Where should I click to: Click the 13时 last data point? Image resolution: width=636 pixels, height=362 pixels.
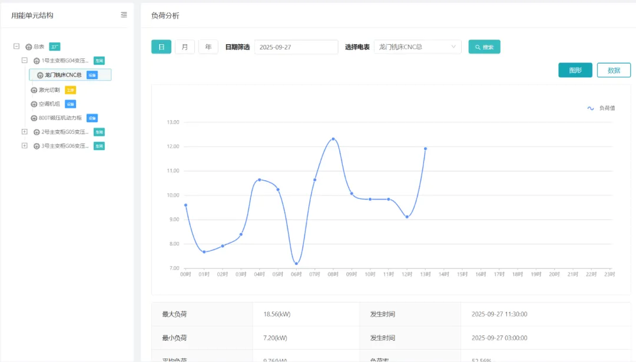(426, 149)
